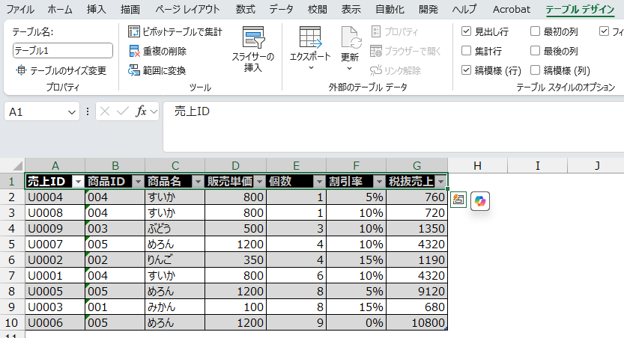Open the Quick Analysis icon beside the table
Viewport: 624px width, 338px height.
(x=458, y=200)
